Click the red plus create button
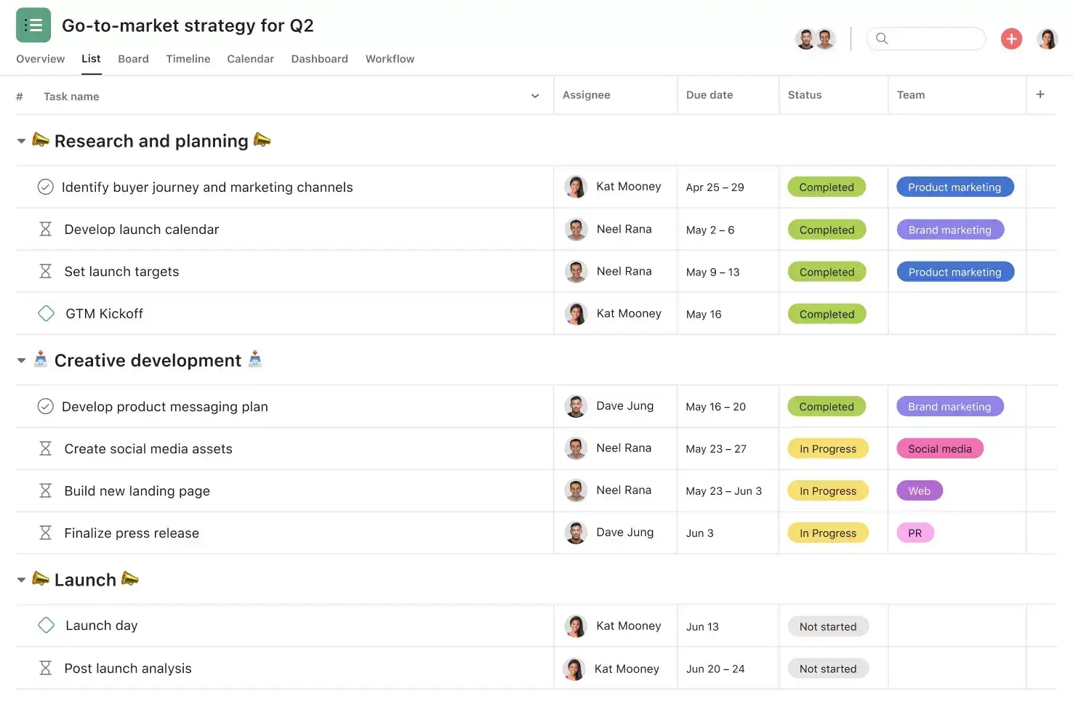Image resolution: width=1073 pixels, height=715 pixels. (x=1011, y=39)
